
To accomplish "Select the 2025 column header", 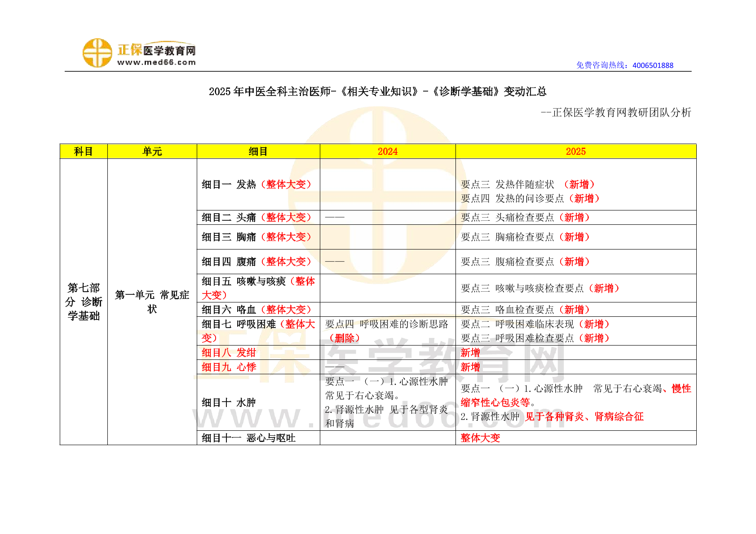I will coord(575,152).
